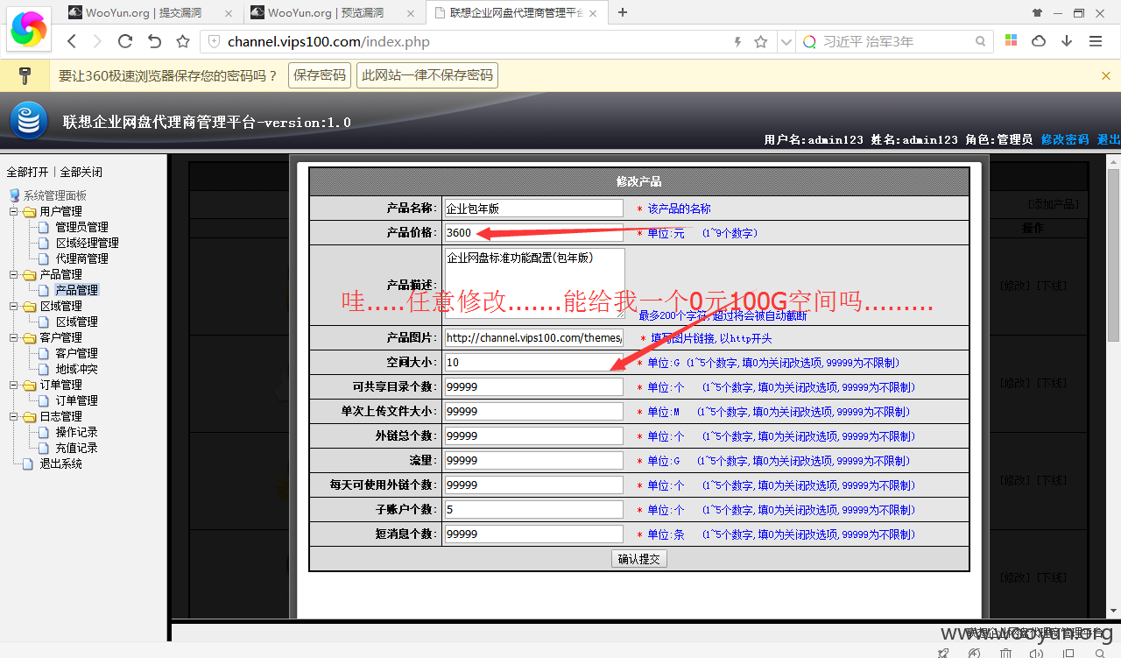
Task: Click 此网站一律不保存密码 button
Action: (x=427, y=75)
